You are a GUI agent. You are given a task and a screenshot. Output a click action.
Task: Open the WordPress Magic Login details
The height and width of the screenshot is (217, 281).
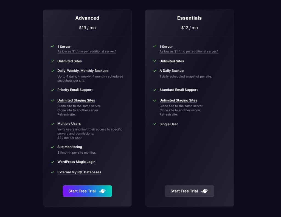[76, 162]
